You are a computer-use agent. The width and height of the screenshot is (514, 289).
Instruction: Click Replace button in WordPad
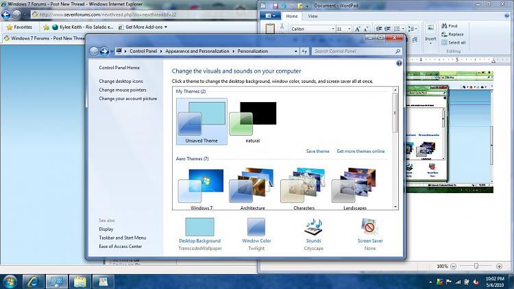click(452, 34)
